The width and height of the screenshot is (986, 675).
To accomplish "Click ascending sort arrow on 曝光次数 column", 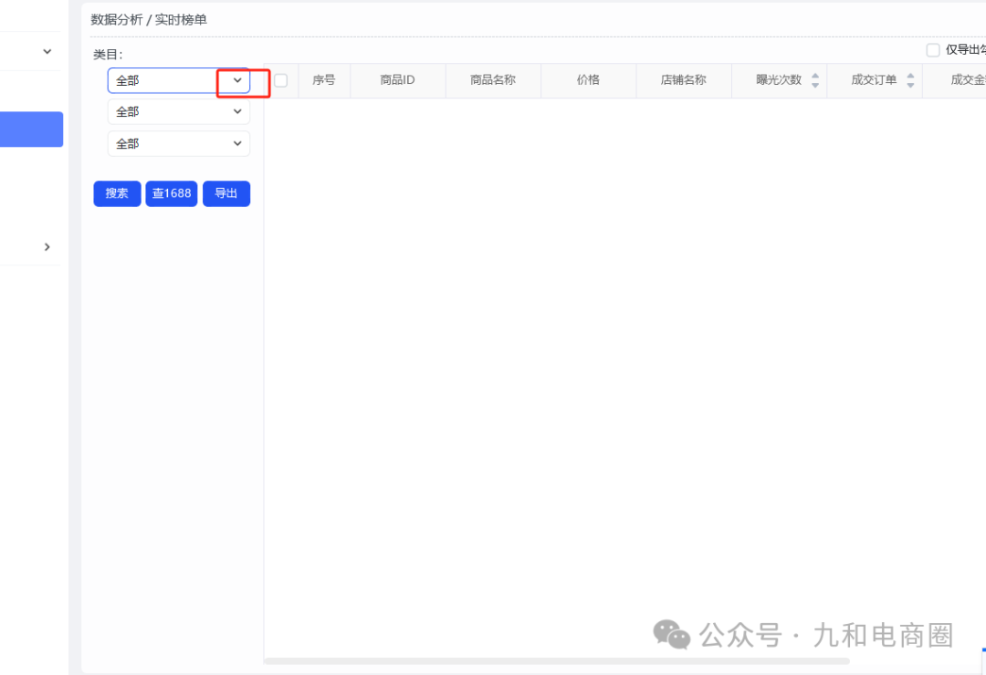I will 815,77.
